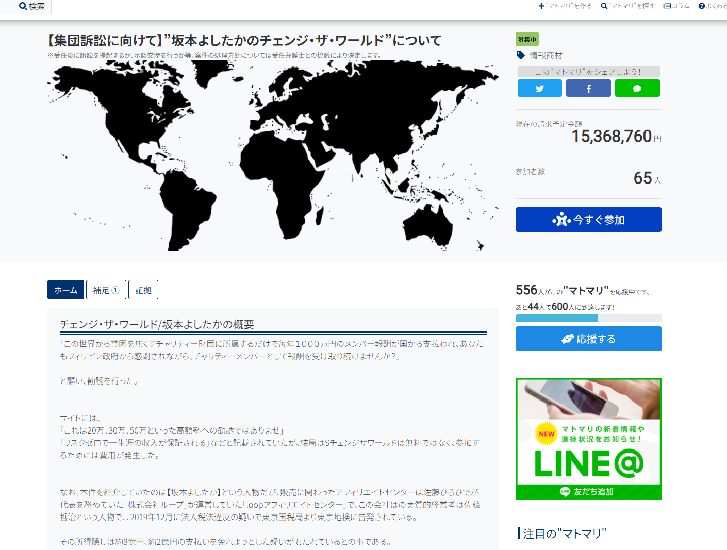The image size is (727, 550).
Task: Click 友だち追加 on the LINE banner
Action: [x=587, y=492]
